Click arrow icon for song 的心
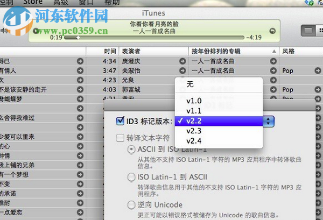This screenshot has width=323, height=220. click(80, 146)
